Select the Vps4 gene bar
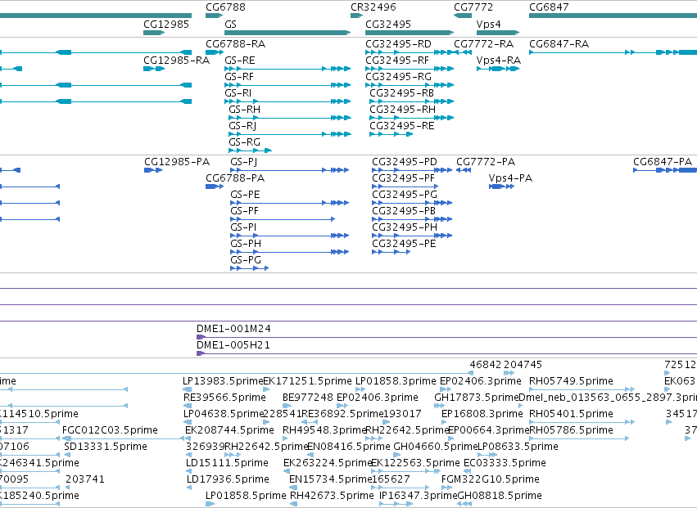The width and height of the screenshot is (697, 508). [498, 33]
